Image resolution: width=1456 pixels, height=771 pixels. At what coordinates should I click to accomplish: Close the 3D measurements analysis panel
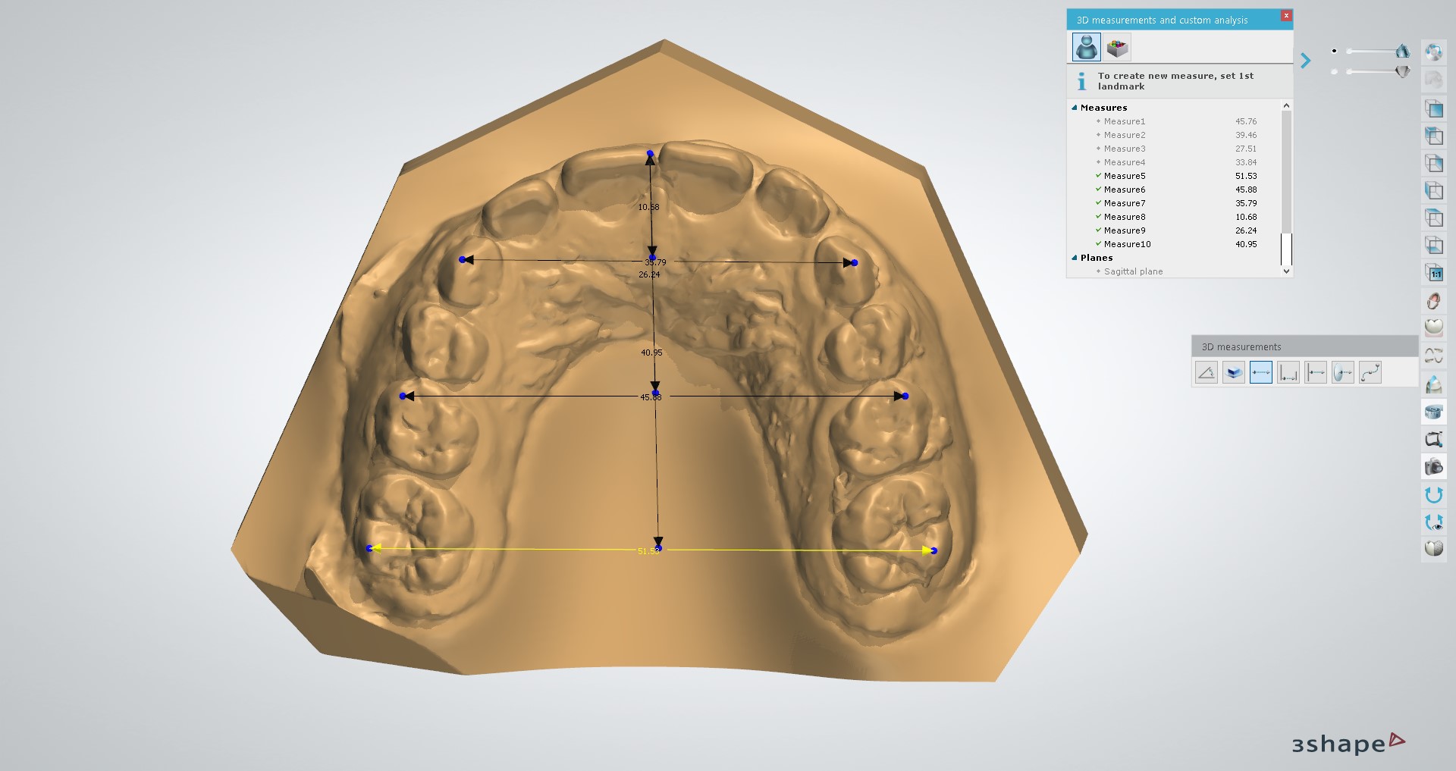click(x=1285, y=16)
